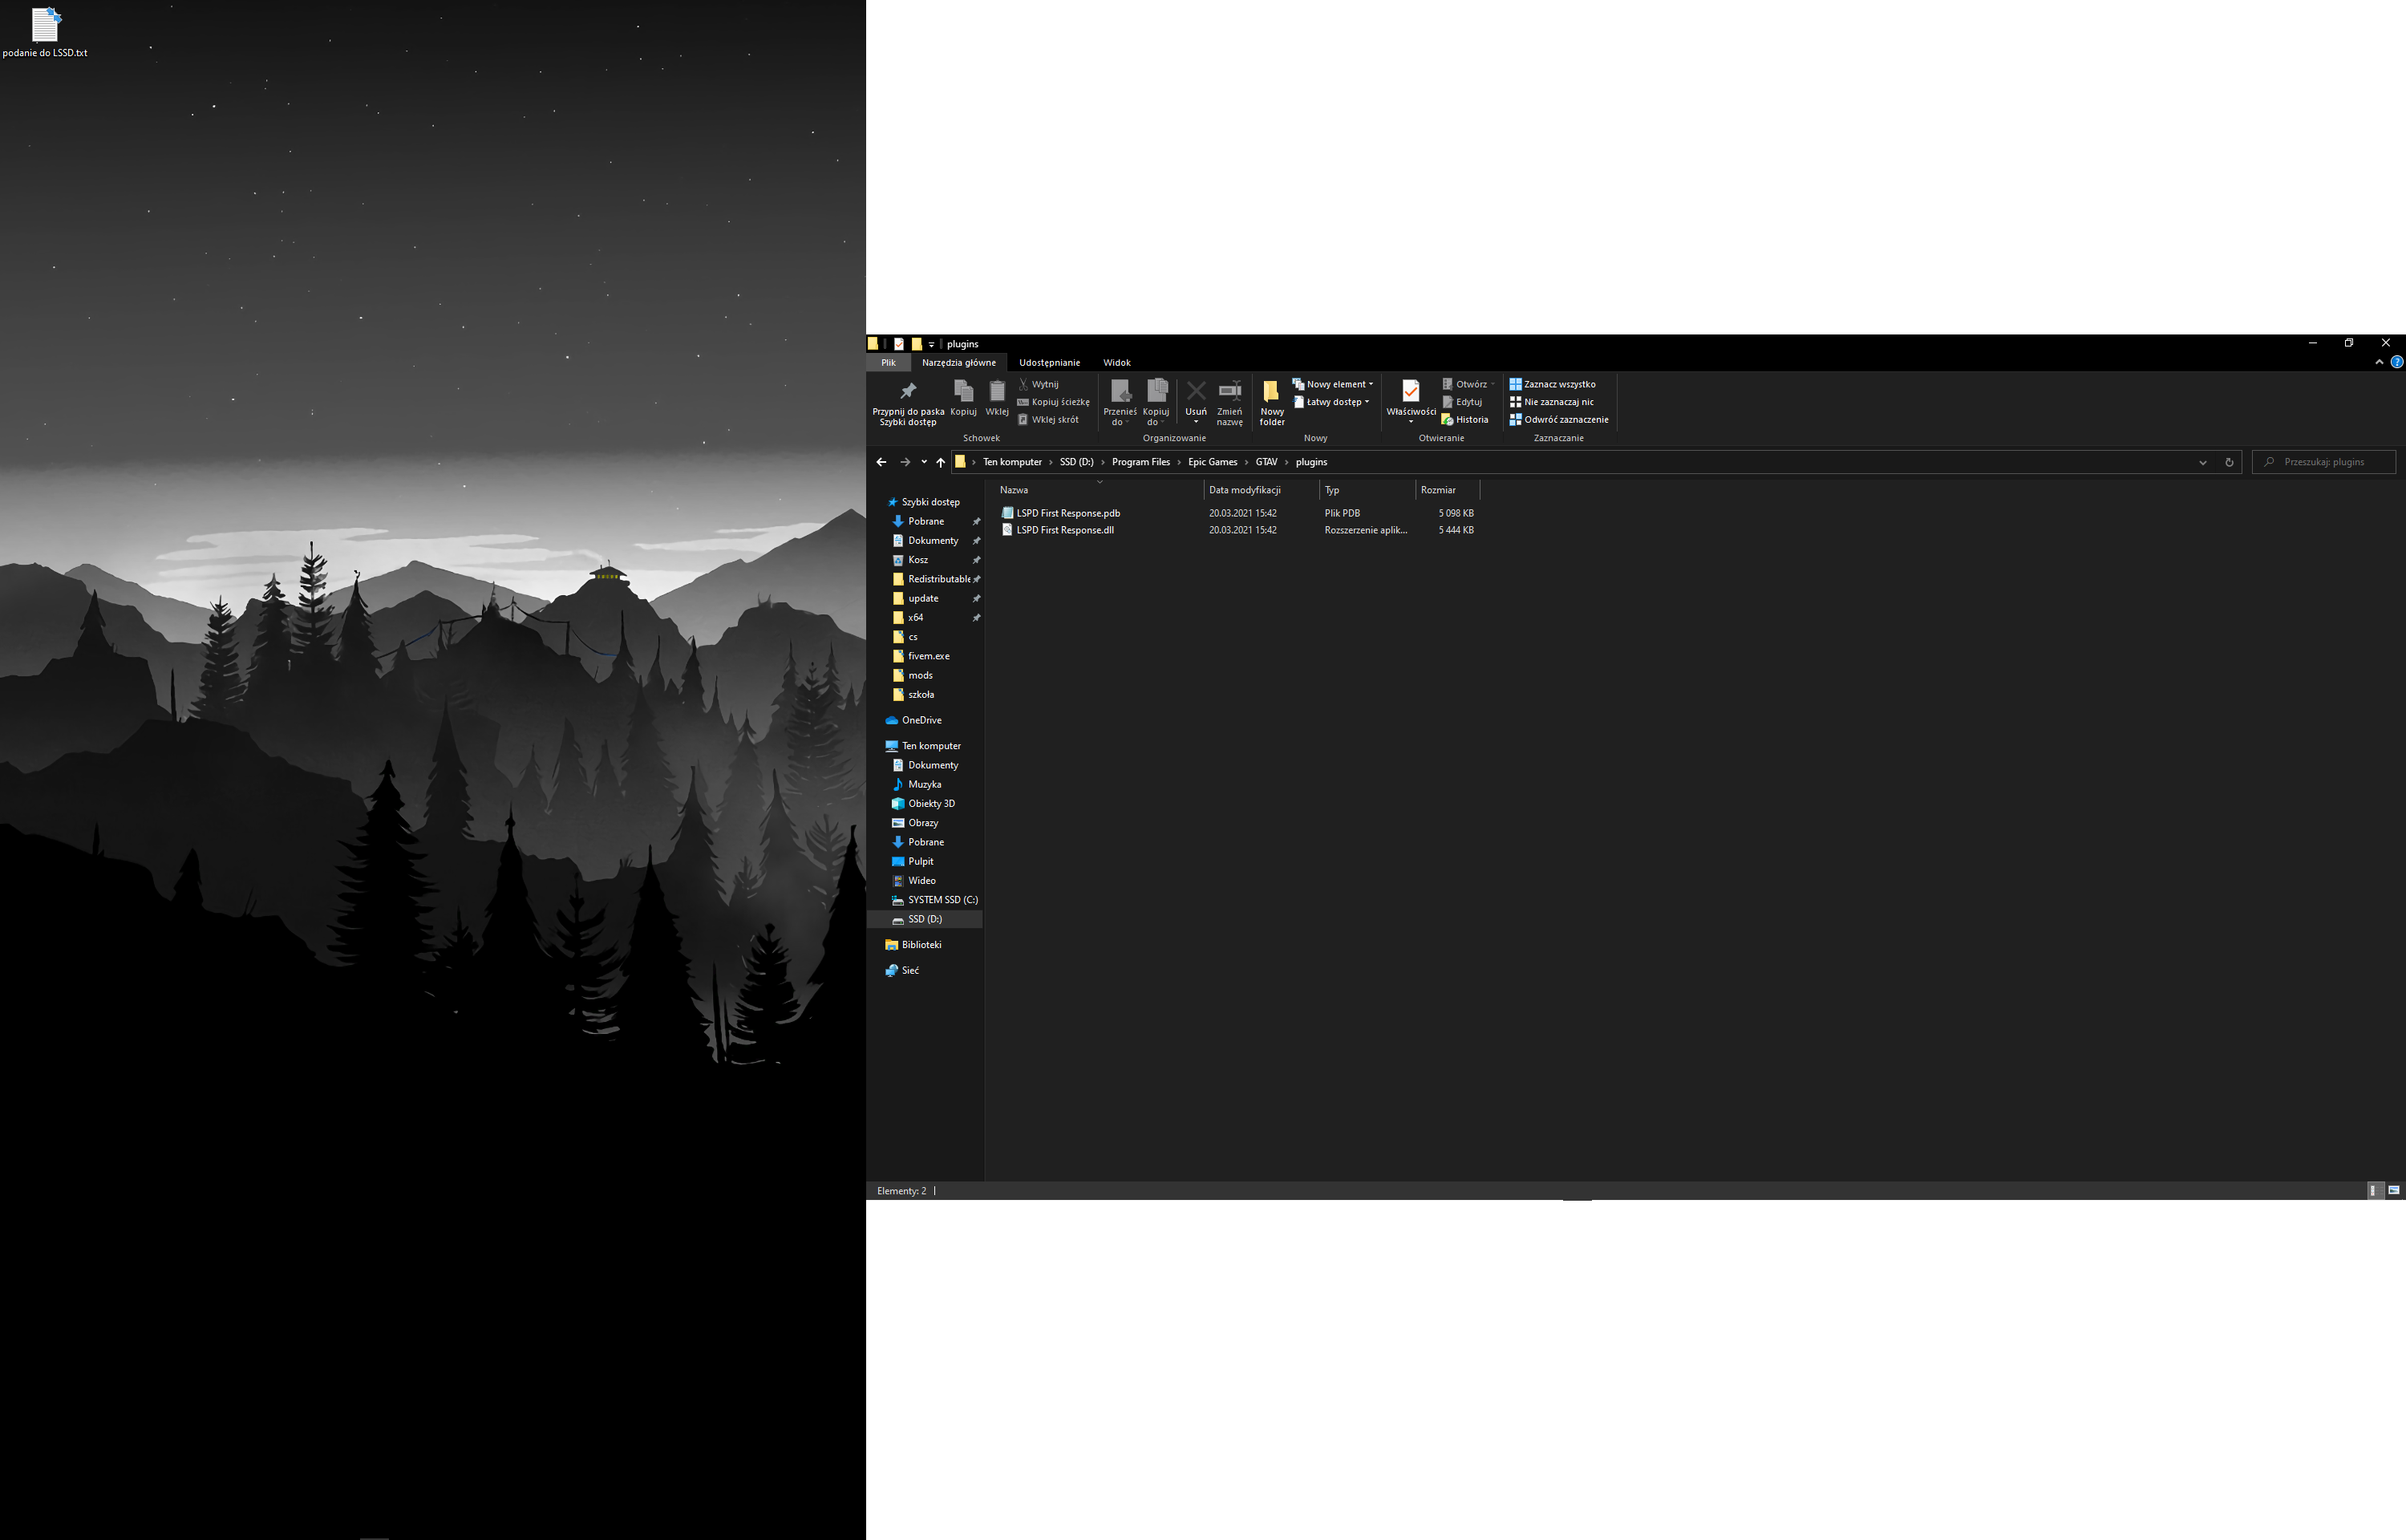Click Epic Games in the breadcrumb path
The width and height of the screenshot is (2406, 1540).
1212,462
